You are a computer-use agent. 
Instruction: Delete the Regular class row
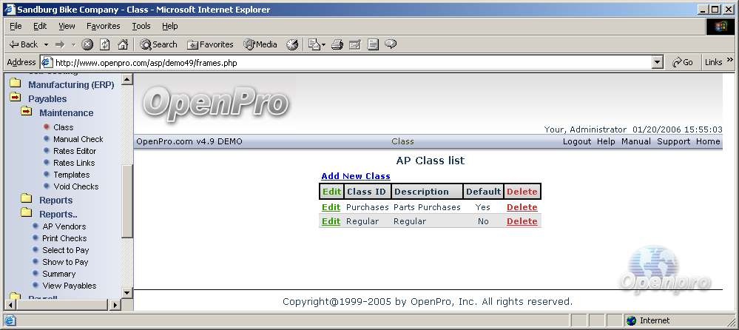click(522, 221)
